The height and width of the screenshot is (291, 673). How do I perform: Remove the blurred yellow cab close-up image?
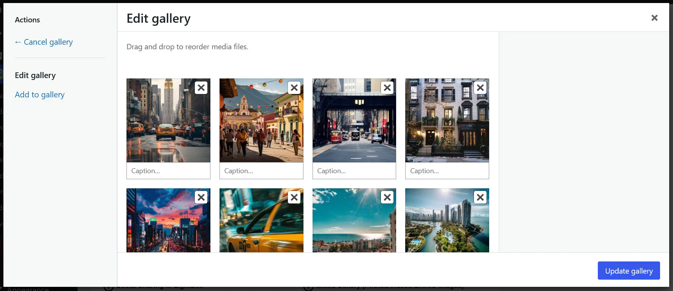[x=294, y=197]
